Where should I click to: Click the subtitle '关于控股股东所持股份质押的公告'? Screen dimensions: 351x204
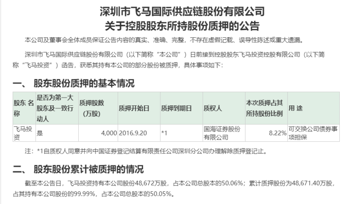(182, 26)
